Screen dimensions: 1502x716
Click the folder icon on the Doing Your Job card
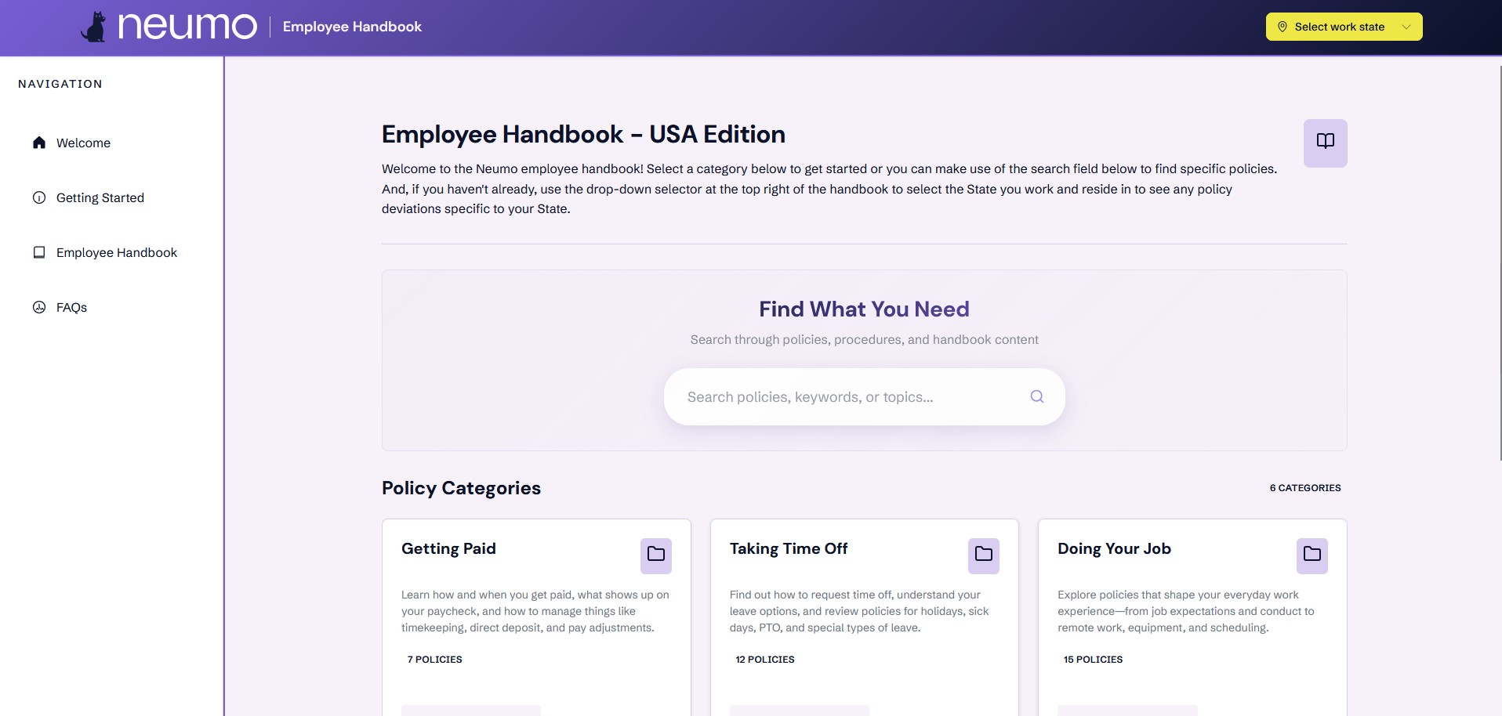pos(1312,555)
